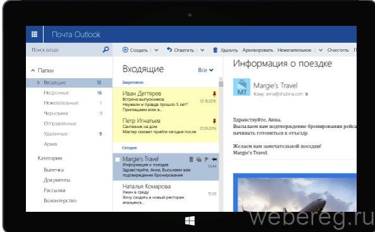Flag the Margie's Travel message
This screenshot has height=232, width=375.
pos(207,159)
